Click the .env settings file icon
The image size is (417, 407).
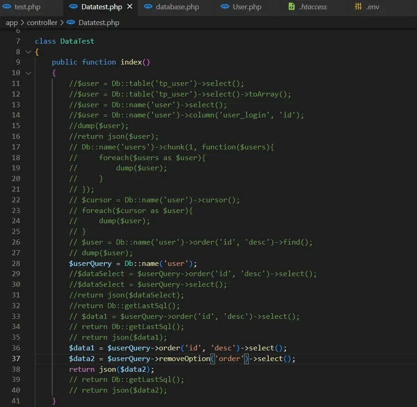point(358,6)
